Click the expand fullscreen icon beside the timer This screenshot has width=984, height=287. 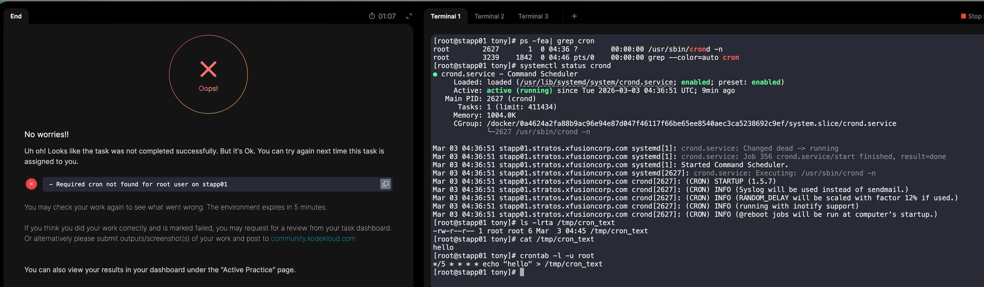tap(409, 16)
